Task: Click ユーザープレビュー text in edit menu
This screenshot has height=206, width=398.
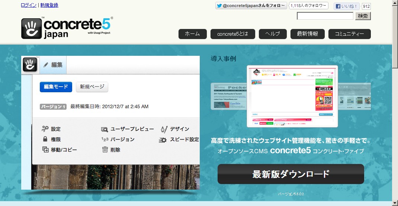Action: click(x=132, y=129)
